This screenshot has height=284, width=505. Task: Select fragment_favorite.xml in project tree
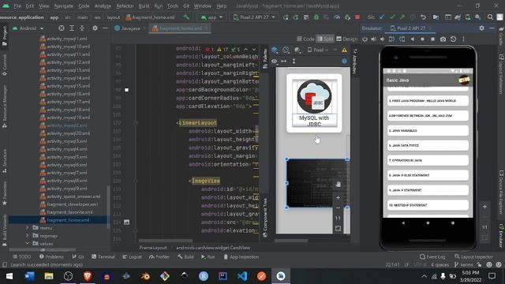click(66, 212)
